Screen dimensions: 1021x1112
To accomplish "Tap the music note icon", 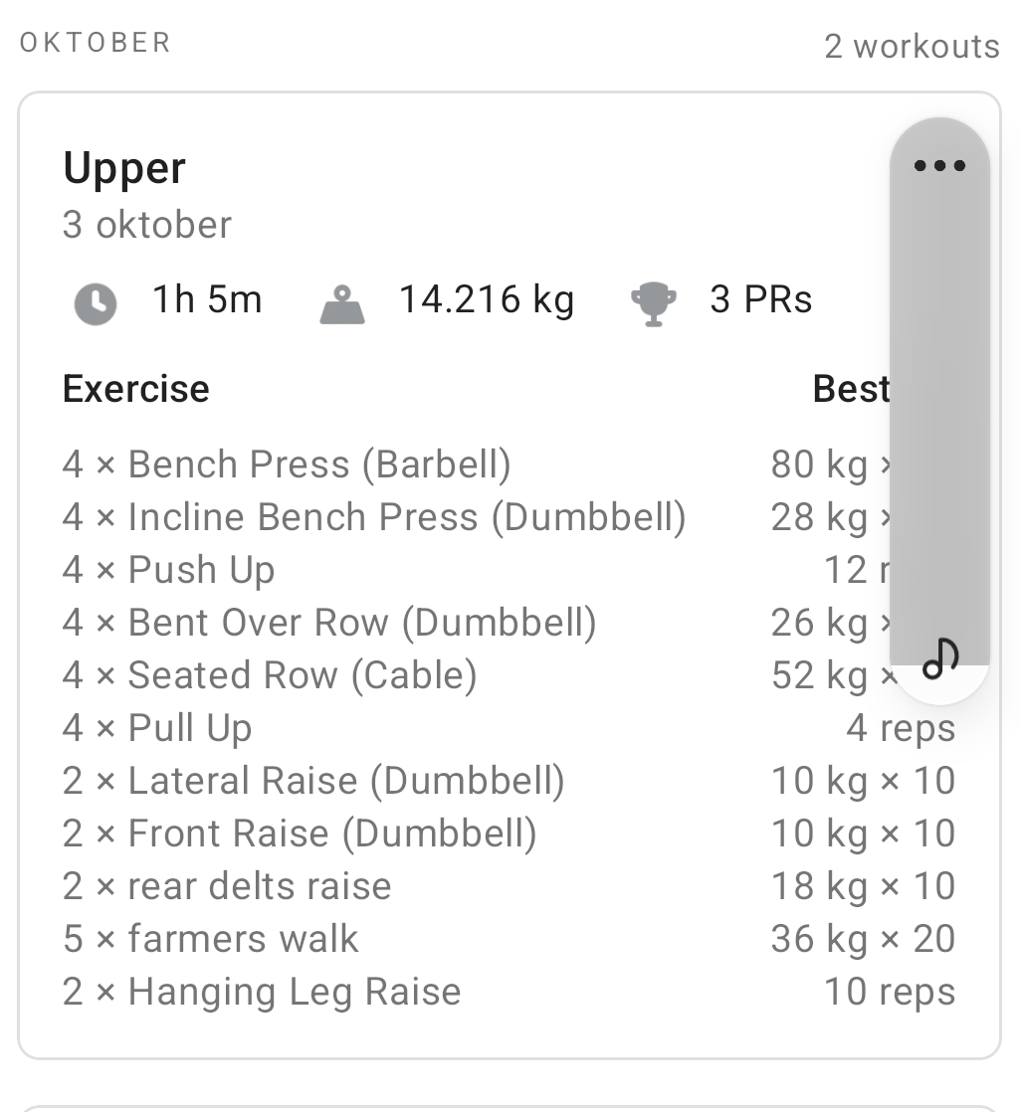I will tap(939, 657).
